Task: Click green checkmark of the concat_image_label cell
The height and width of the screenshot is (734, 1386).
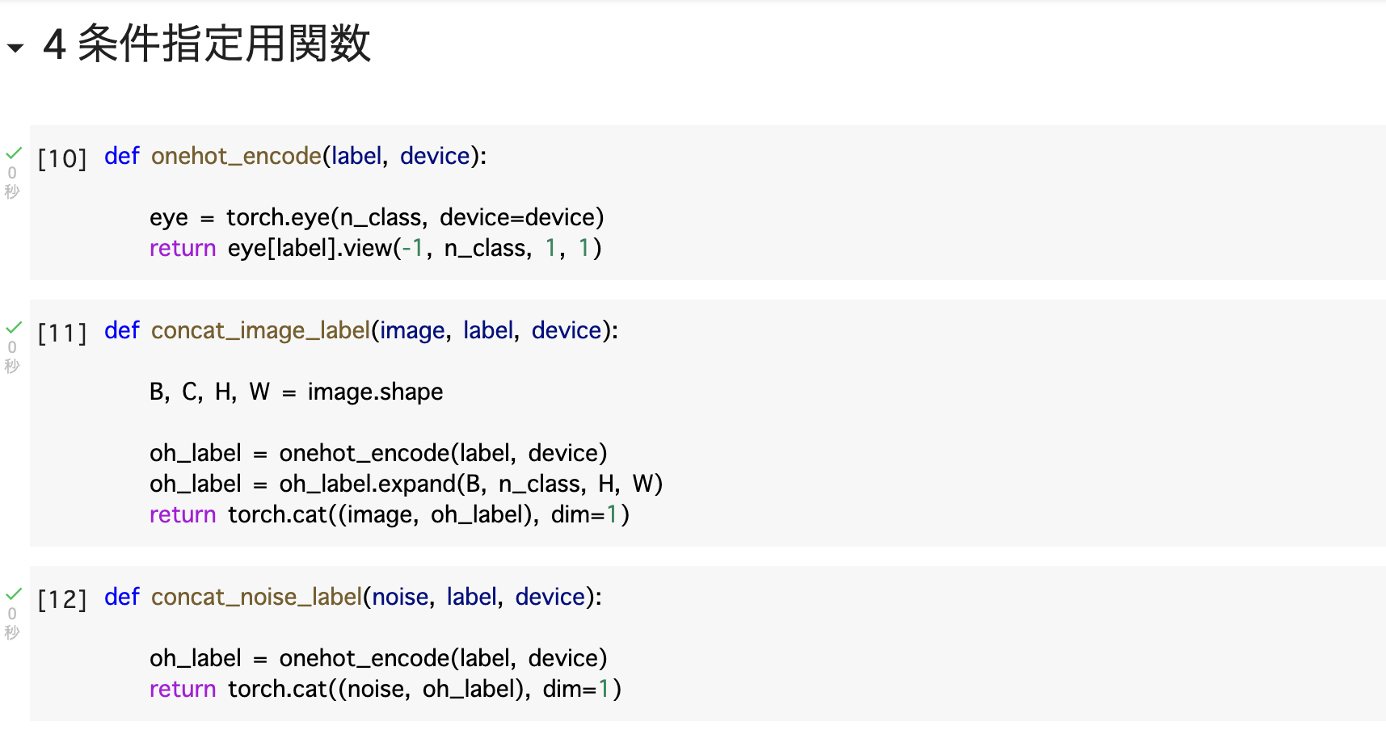Action: click(x=14, y=326)
